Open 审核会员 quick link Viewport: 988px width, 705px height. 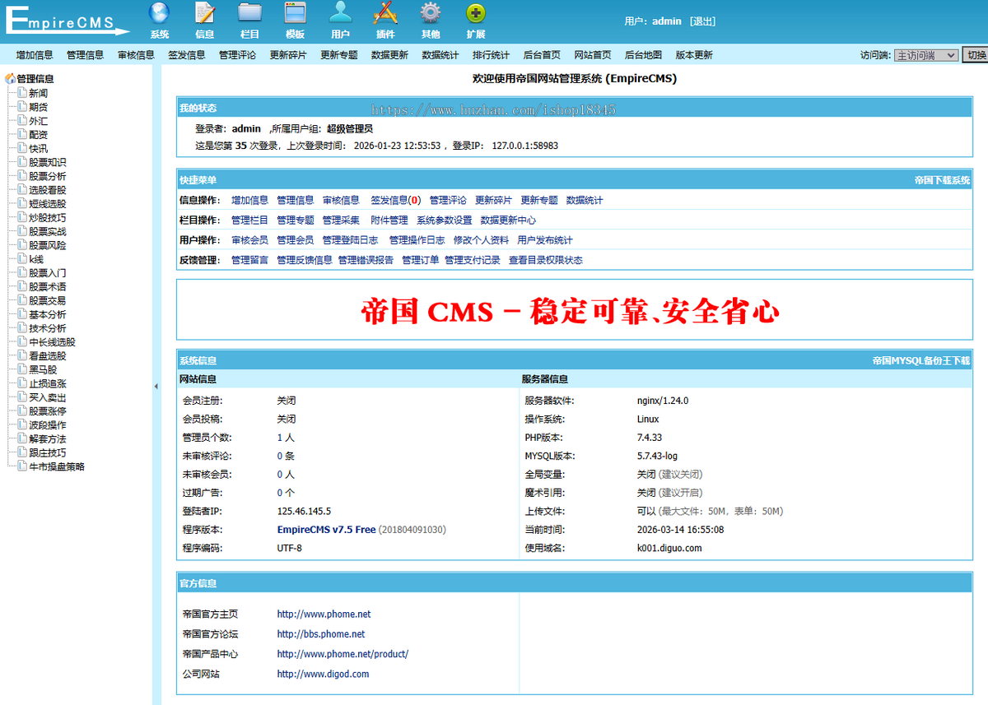point(249,240)
